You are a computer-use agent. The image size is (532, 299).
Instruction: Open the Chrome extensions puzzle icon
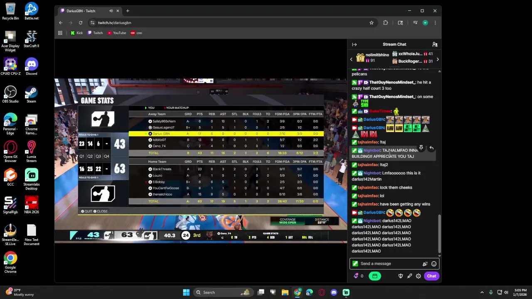point(386,23)
